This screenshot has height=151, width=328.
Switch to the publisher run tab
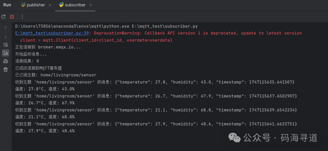36,5
